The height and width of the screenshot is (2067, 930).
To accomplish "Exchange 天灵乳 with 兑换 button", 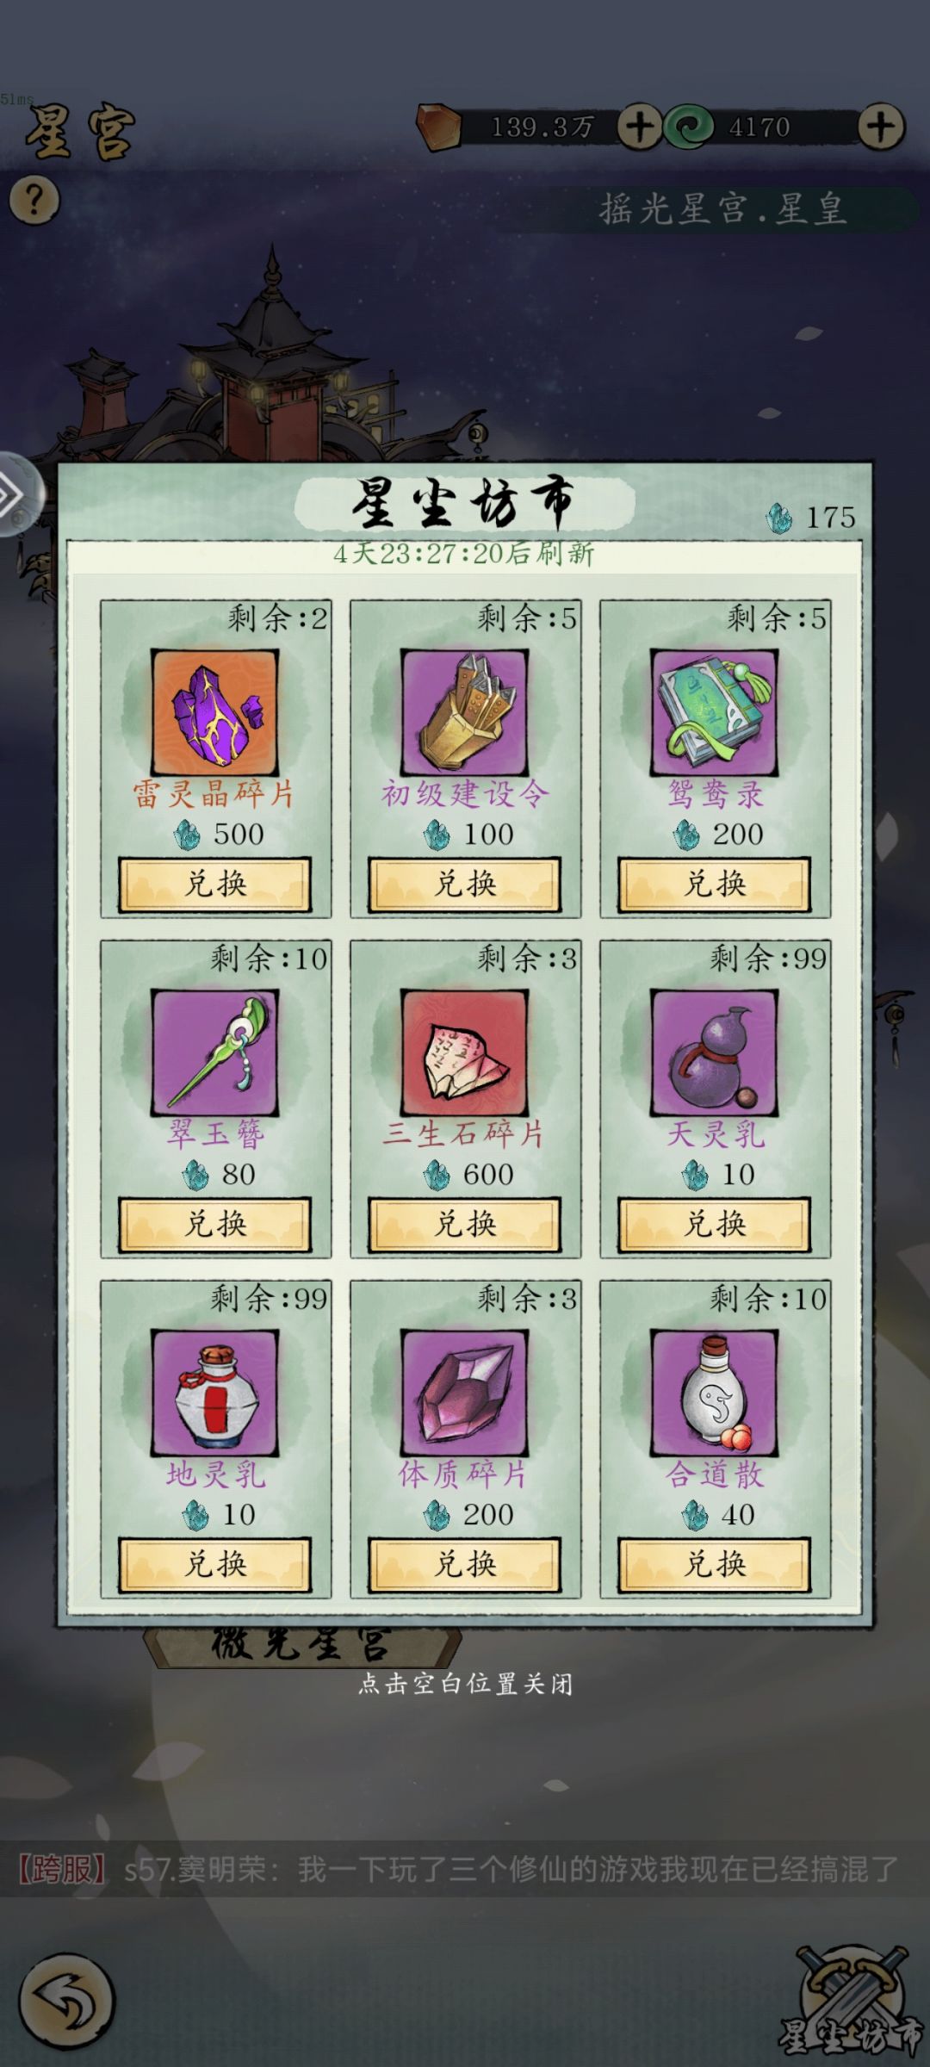I will (x=715, y=1224).
